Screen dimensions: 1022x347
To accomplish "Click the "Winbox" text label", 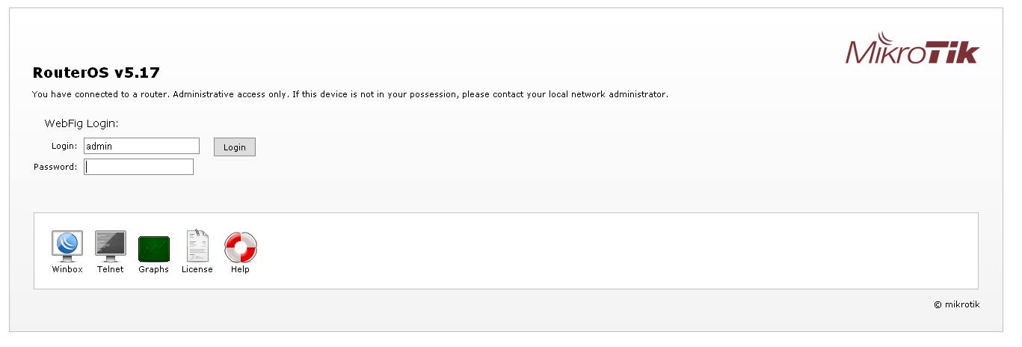I will coord(67,269).
